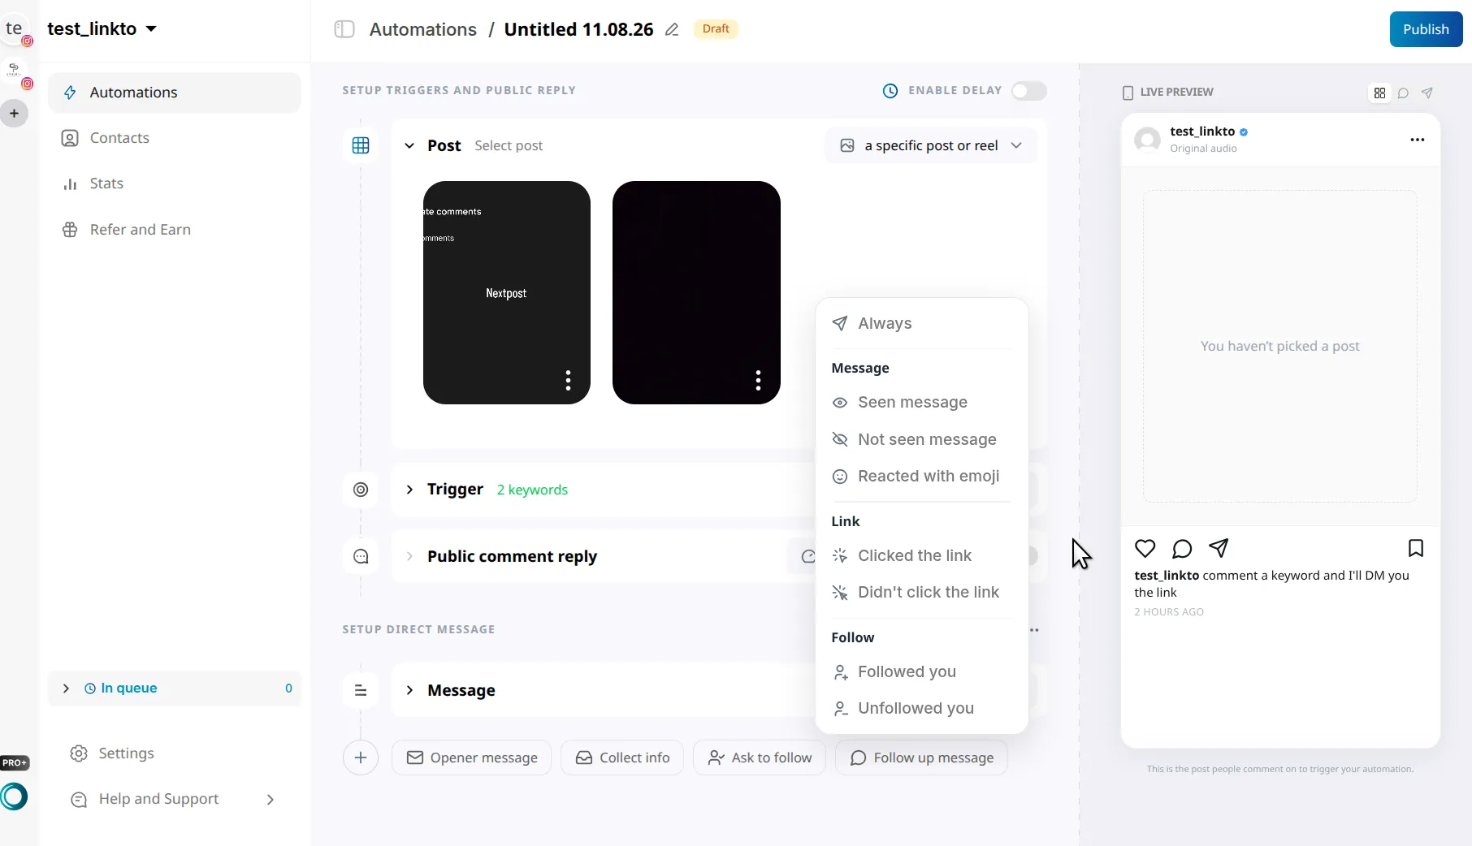
Task: Open Stats in sidebar
Action: coord(175,183)
